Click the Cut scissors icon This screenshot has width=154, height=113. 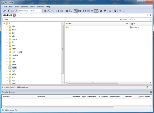point(45,11)
